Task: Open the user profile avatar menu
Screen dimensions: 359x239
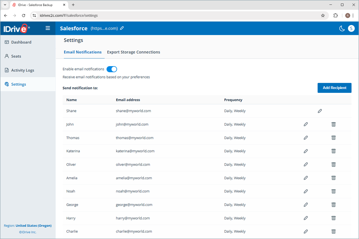Action: (x=351, y=28)
